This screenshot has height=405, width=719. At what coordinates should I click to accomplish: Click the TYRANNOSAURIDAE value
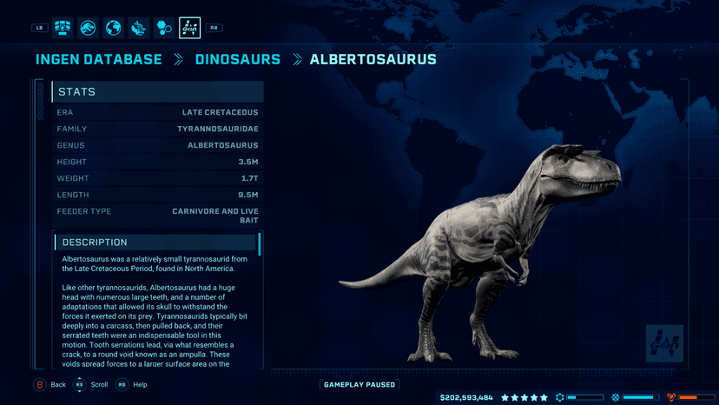(218, 129)
